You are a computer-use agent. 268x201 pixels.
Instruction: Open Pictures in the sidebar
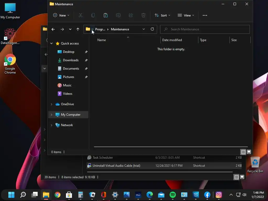pyautogui.click(x=68, y=77)
